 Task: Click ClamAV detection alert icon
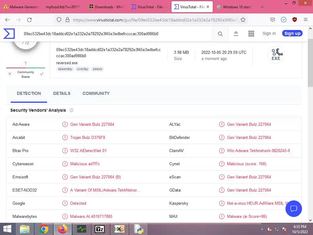(222, 151)
